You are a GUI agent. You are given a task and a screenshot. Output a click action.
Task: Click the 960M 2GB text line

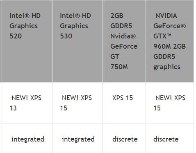(x=169, y=47)
